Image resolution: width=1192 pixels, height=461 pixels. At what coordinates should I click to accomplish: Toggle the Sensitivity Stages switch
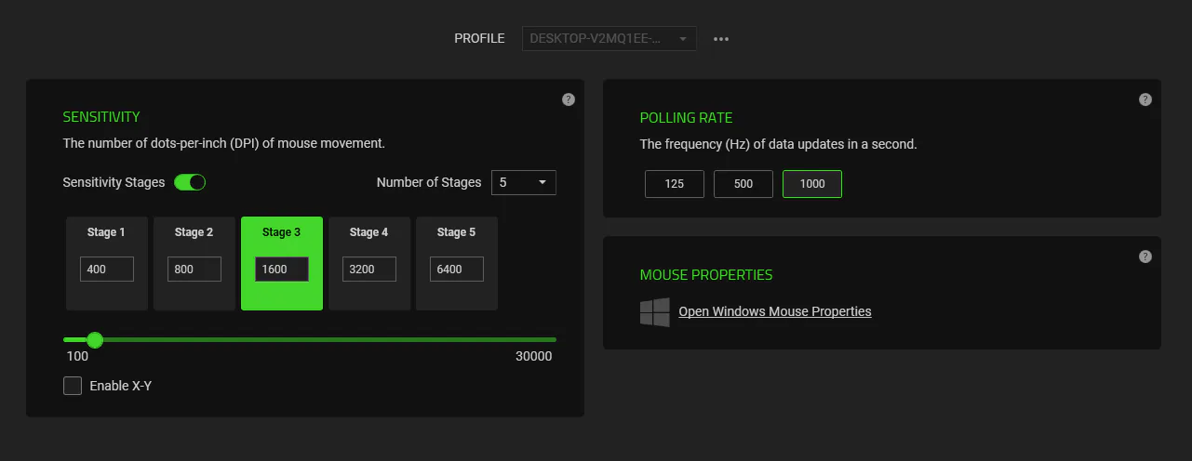coord(190,182)
